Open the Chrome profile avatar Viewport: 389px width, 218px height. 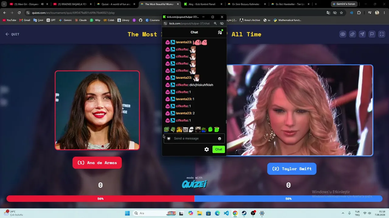377,13
